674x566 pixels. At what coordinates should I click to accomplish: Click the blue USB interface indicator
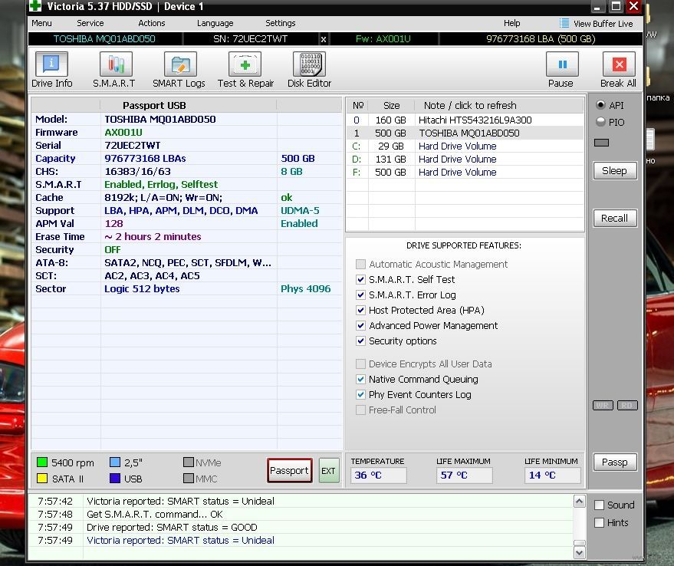point(115,479)
